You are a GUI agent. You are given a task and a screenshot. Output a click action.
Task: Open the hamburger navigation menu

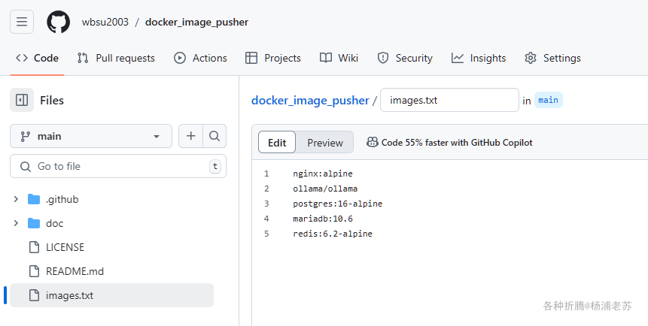[x=22, y=22]
